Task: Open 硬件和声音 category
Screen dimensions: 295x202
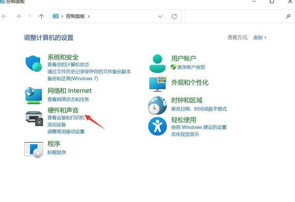Action: [x=63, y=110]
